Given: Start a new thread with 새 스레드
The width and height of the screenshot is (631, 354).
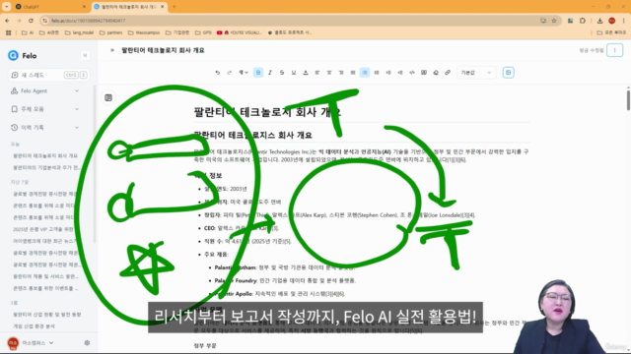Looking at the screenshot, I should [x=48, y=75].
